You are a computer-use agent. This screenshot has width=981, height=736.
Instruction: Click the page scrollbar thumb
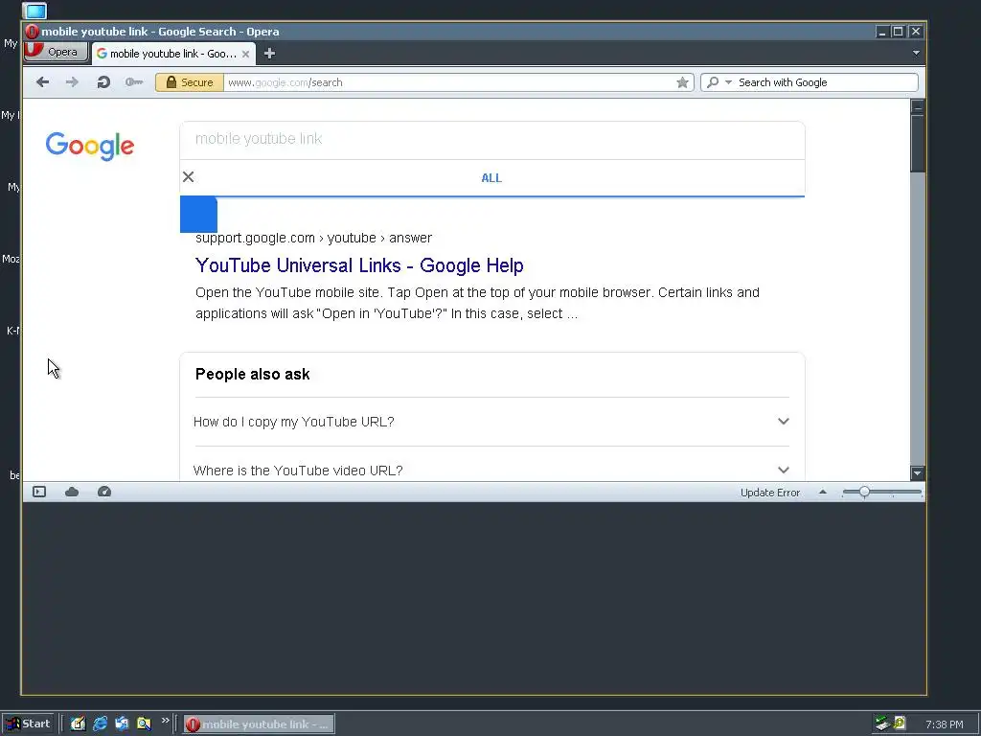pos(917,144)
